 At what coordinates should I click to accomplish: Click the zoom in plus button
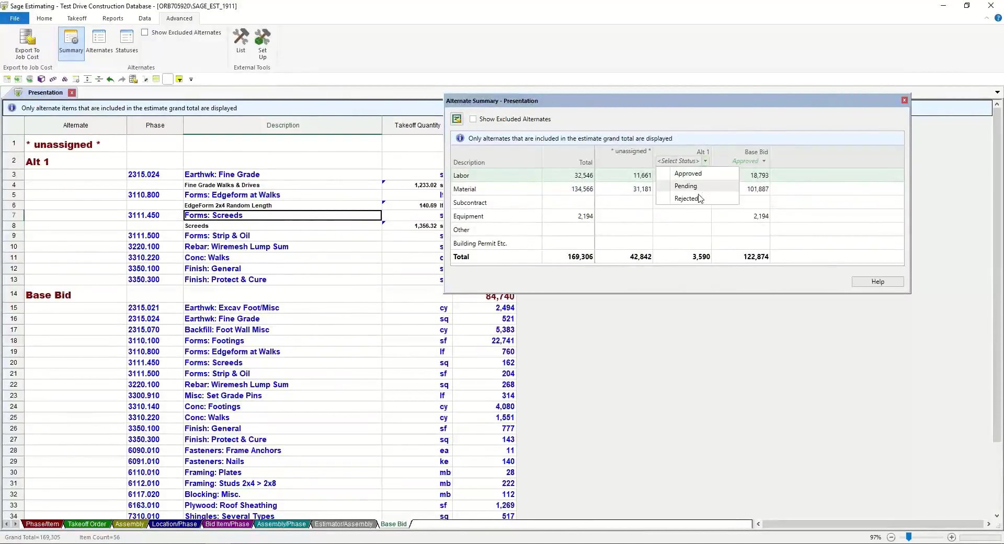click(952, 537)
